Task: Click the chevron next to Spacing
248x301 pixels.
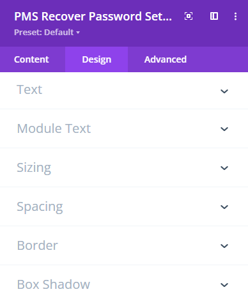Action: [224, 207]
